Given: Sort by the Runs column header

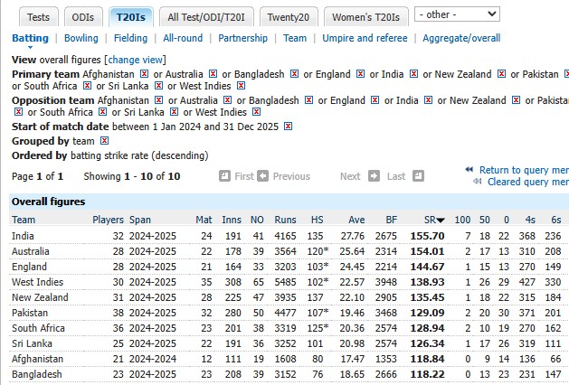Looking at the screenshot, I should (285, 220).
